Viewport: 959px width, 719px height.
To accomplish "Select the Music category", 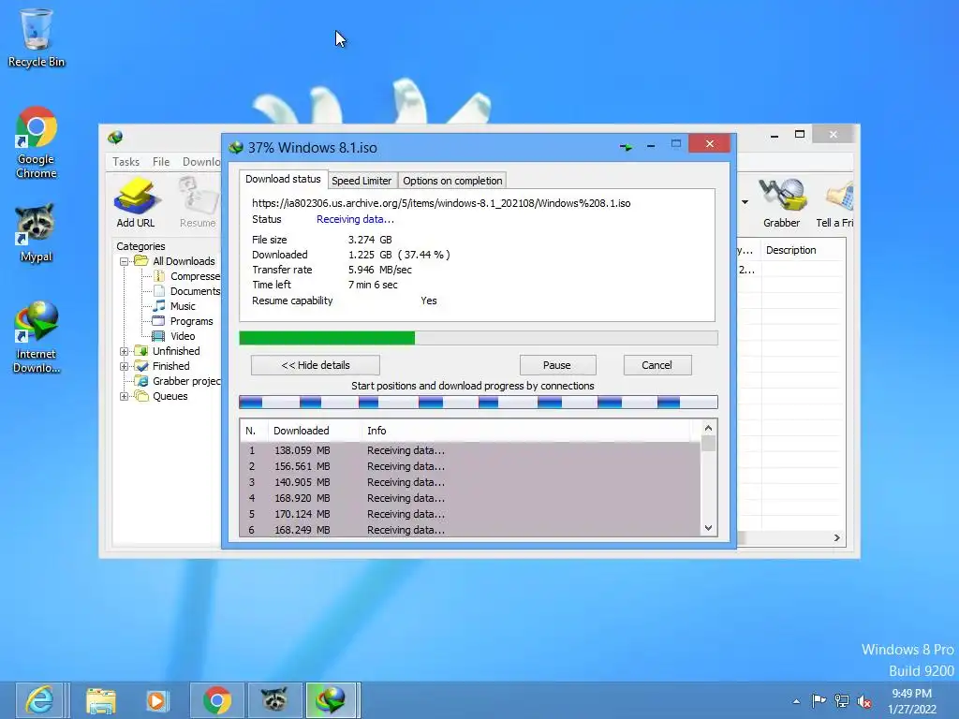I will click(175, 306).
